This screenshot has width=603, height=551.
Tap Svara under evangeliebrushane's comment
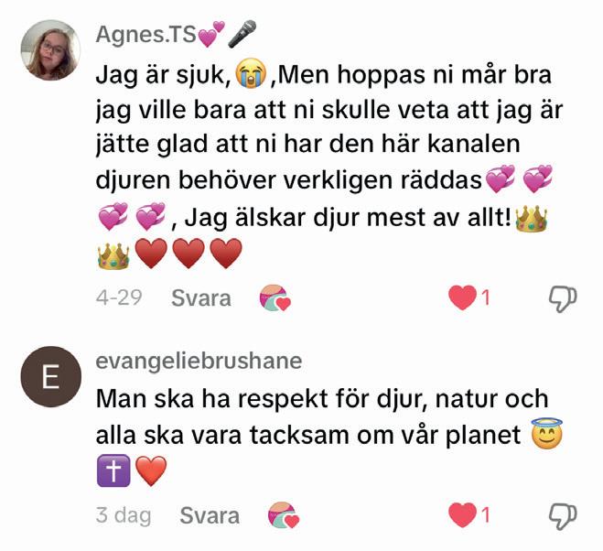pos(210,515)
